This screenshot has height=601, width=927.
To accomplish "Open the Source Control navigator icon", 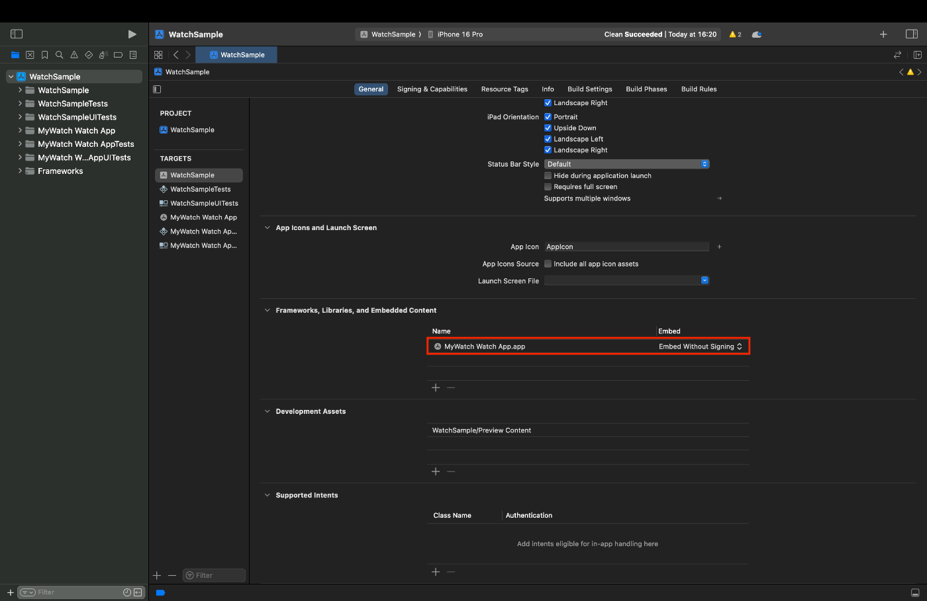I will click(30, 55).
